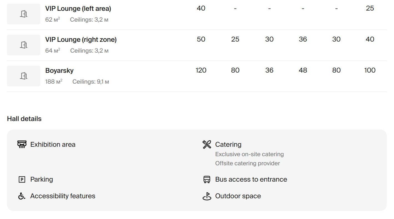
Task: Select the VIP Lounge (left area) title
Action: 78,9
